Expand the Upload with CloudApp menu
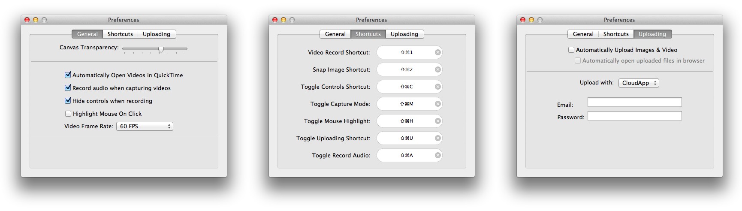 638,83
